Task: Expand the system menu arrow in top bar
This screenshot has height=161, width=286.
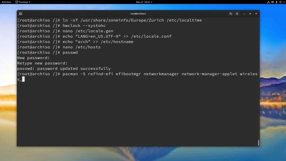Action: (284, 2)
